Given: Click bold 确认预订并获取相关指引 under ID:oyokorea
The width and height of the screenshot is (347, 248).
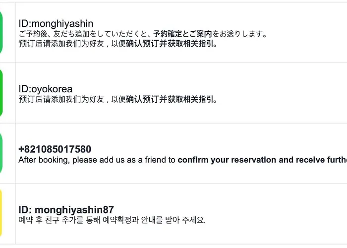Looking at the screenshot, I should (x=172, y=99).
